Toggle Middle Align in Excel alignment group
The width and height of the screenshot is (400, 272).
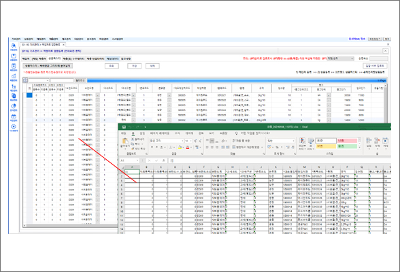pyautogui.click(x=212, y=141)
